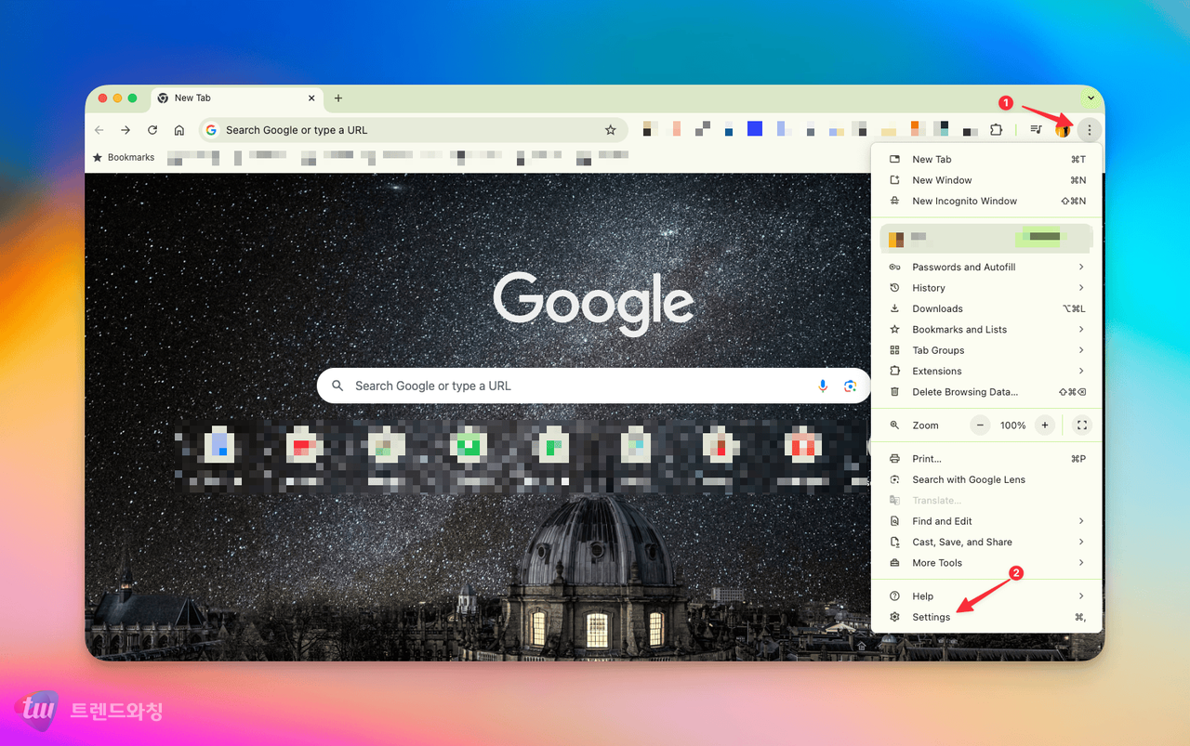Click the Bookmarks star folder in bar
This screenshot has width=1190, height=746.
click(124, 158)
